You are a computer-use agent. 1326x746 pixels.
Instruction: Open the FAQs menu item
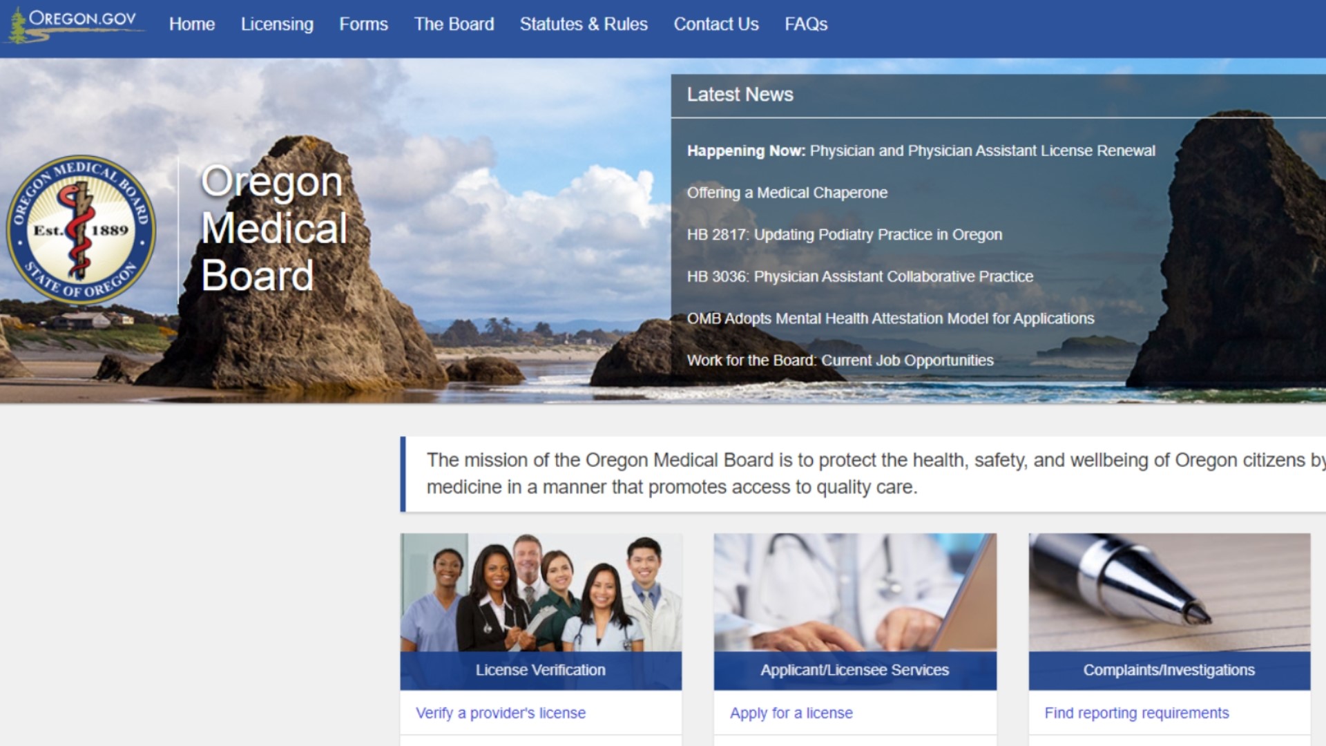pos(806,24)
